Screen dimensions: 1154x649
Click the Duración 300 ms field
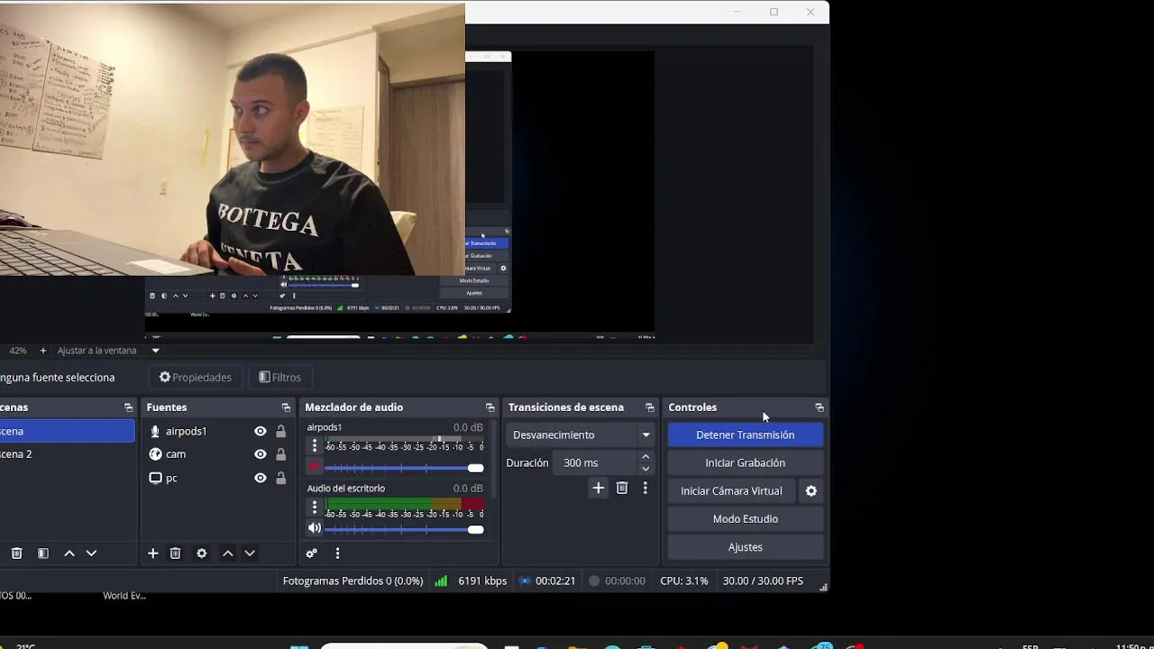[595, 462]
